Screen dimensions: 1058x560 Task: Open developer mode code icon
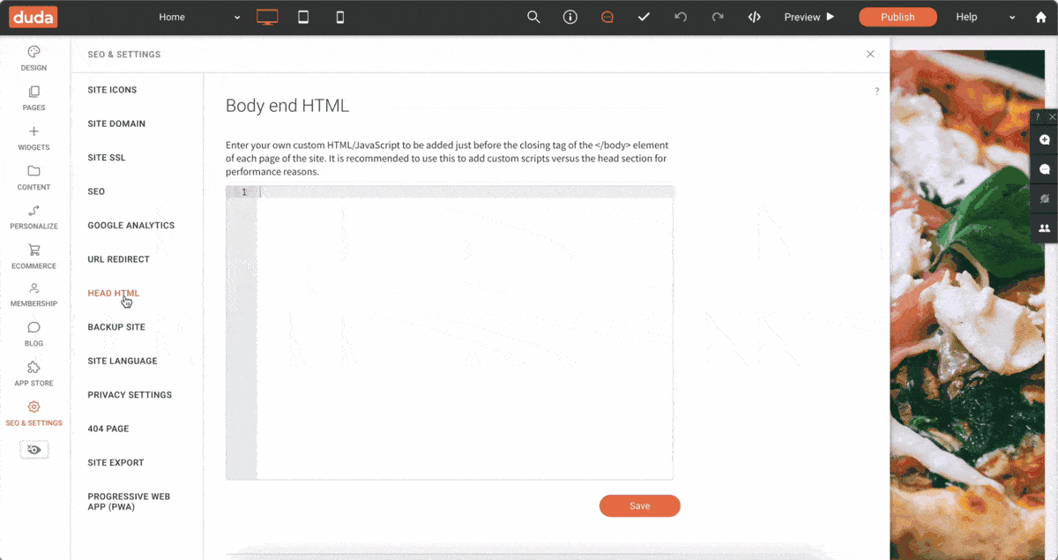coord(754,17)
